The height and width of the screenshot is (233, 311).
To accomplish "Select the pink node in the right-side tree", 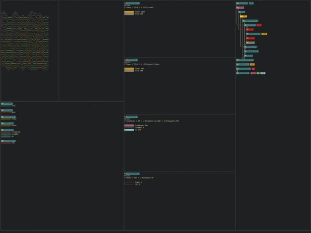I will pos(240,7).
